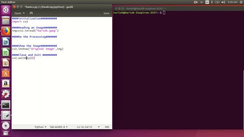Click the 'Show the Image' comment line
Viewport: 244px width, 137px height.
34,46
